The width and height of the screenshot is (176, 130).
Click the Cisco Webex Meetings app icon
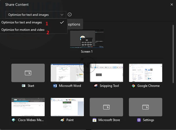pyautogui.click(x=13, y=120)
